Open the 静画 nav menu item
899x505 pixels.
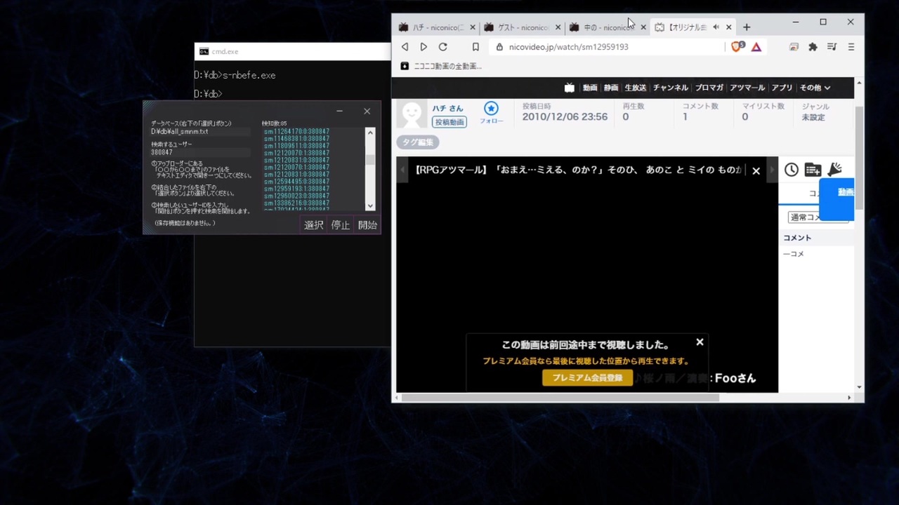(611, 88)
